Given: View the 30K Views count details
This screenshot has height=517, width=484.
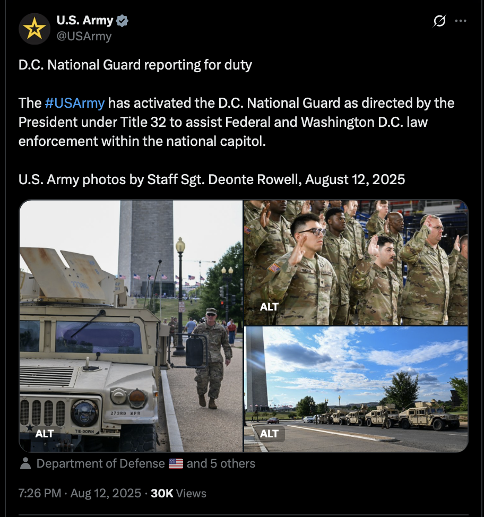Looking at the screenshot, I should (x=178, y=493).
